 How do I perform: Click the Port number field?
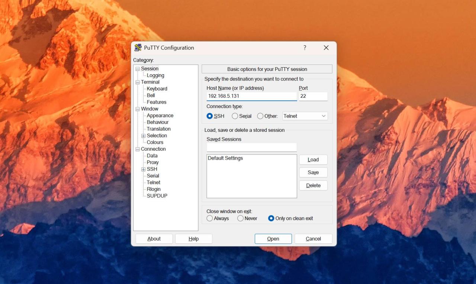[x=313, y=96]
